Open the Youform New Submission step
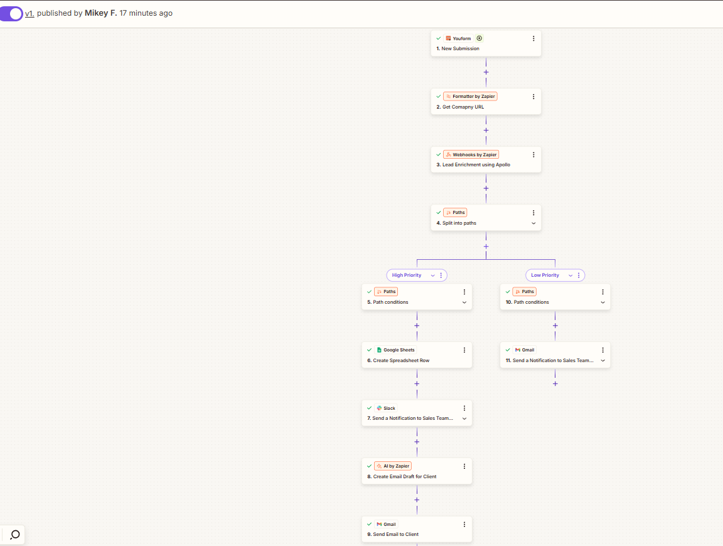The image size is (723, 546). tap(486, 43)
